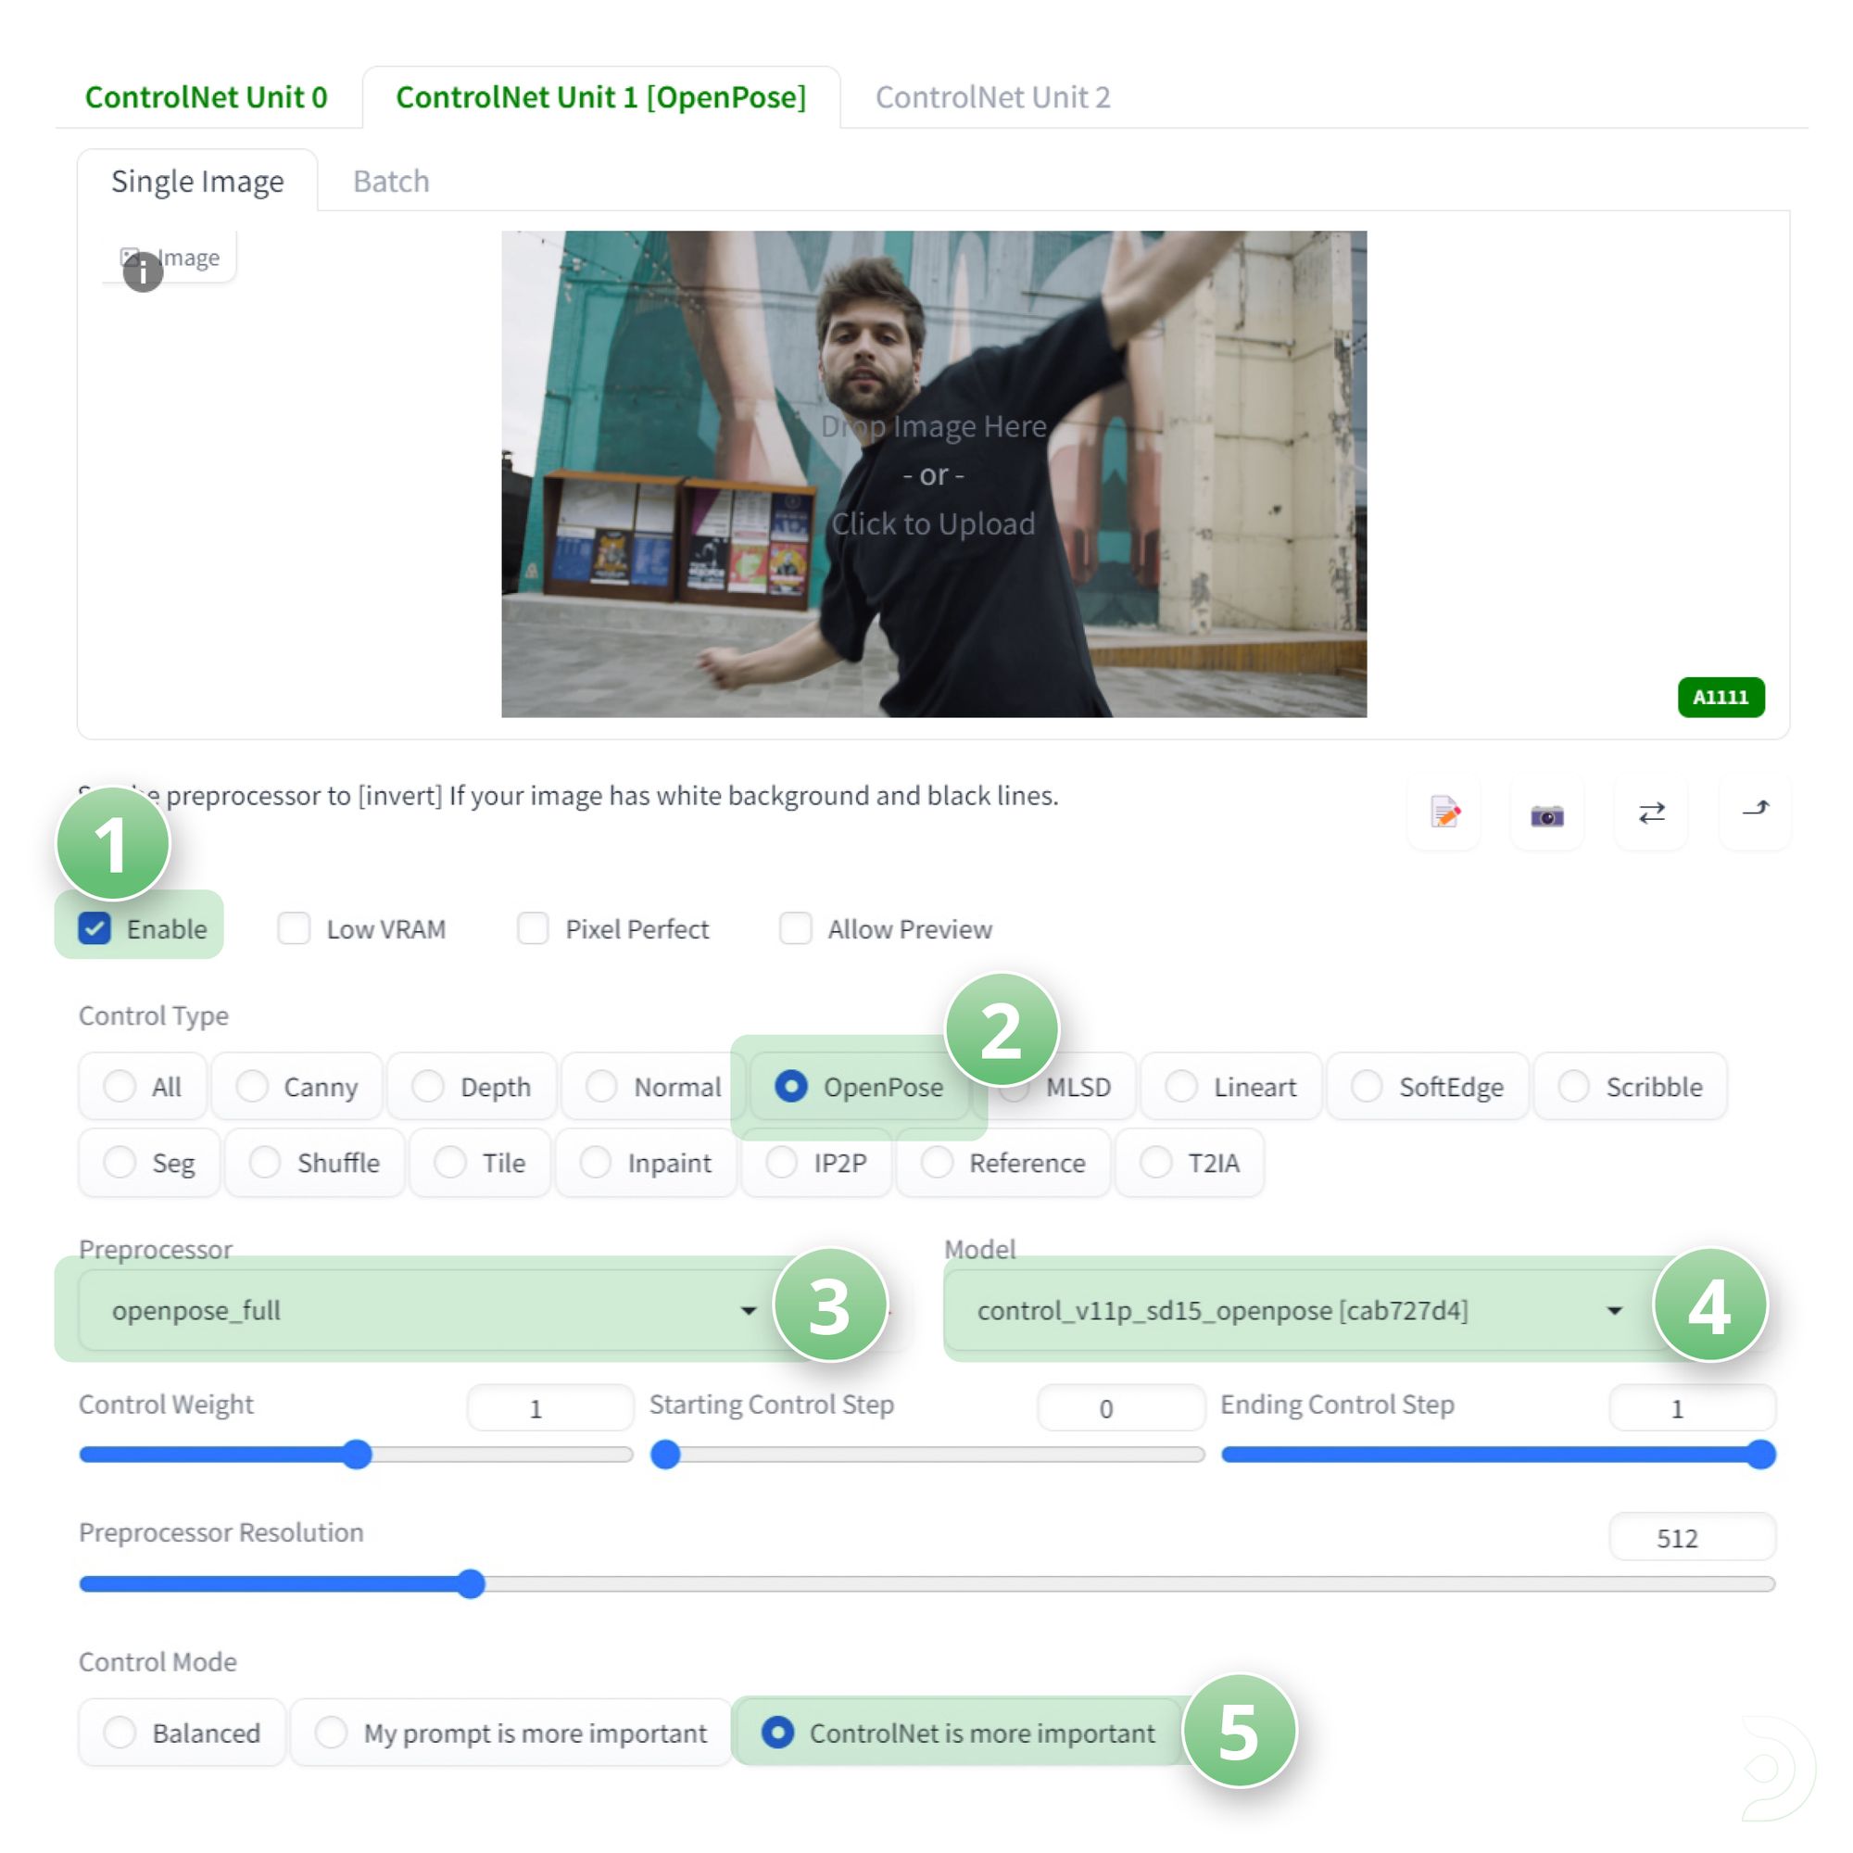The height and width of the screenshot is (1853, 1853).
Task: Toggle the Enable checkbox
Action: click(x=95, y=928)
